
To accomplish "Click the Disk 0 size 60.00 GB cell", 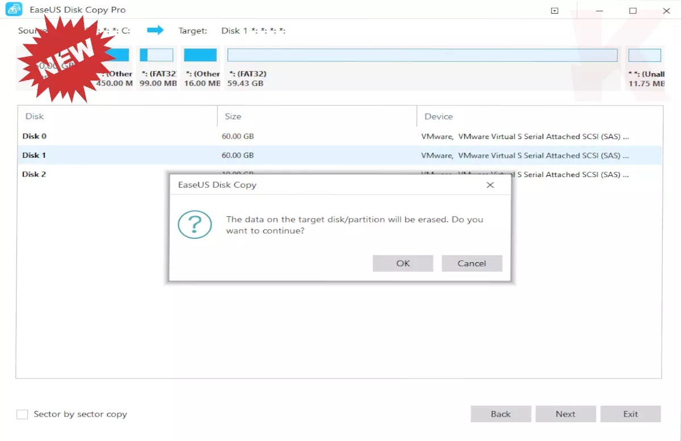I will [x=238, y=136].
